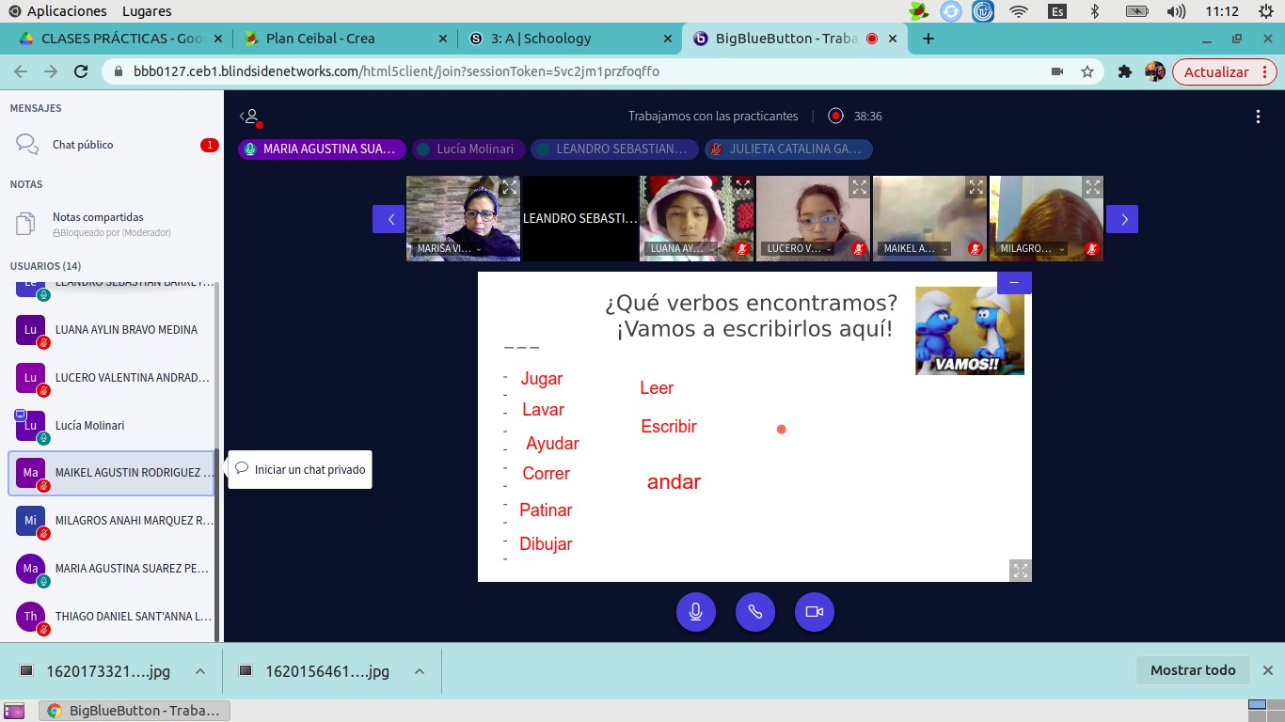This screenshot has height=722, width=1285.
Task: Close the BigBlueButton browser tab
Action: coord(894,39)
